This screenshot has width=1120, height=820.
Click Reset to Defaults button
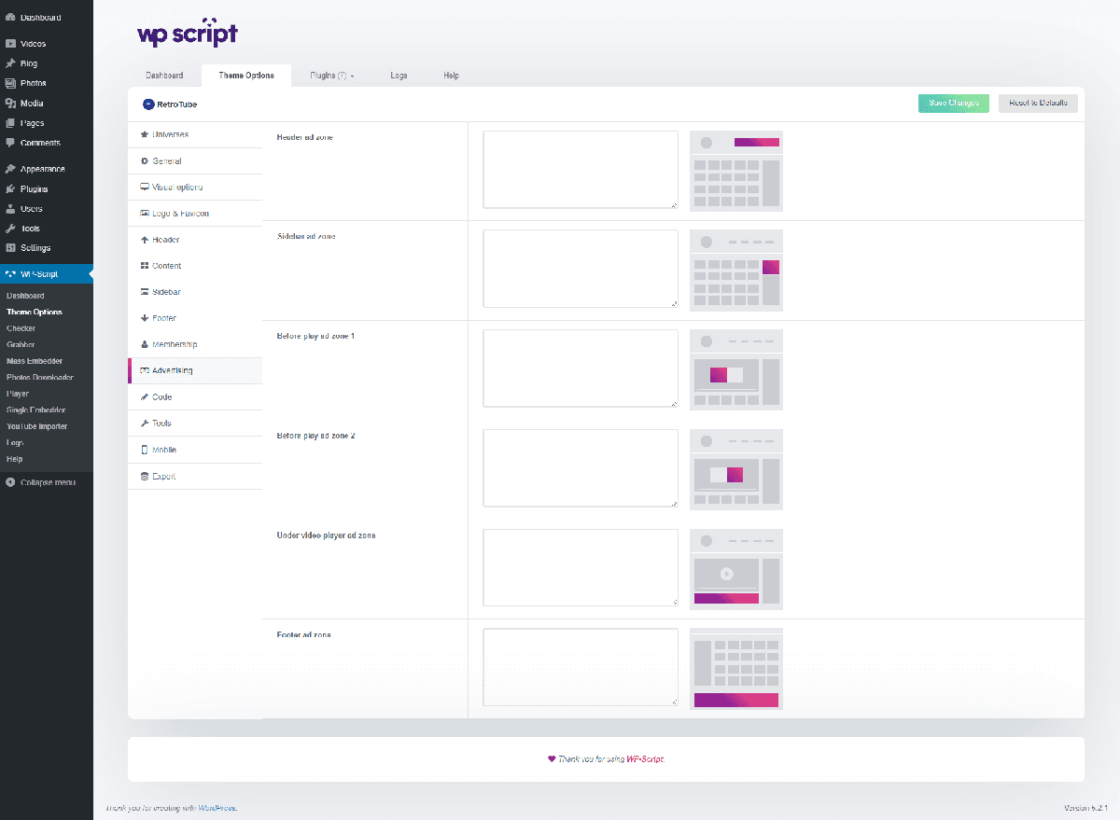[x=1038, y=103]
